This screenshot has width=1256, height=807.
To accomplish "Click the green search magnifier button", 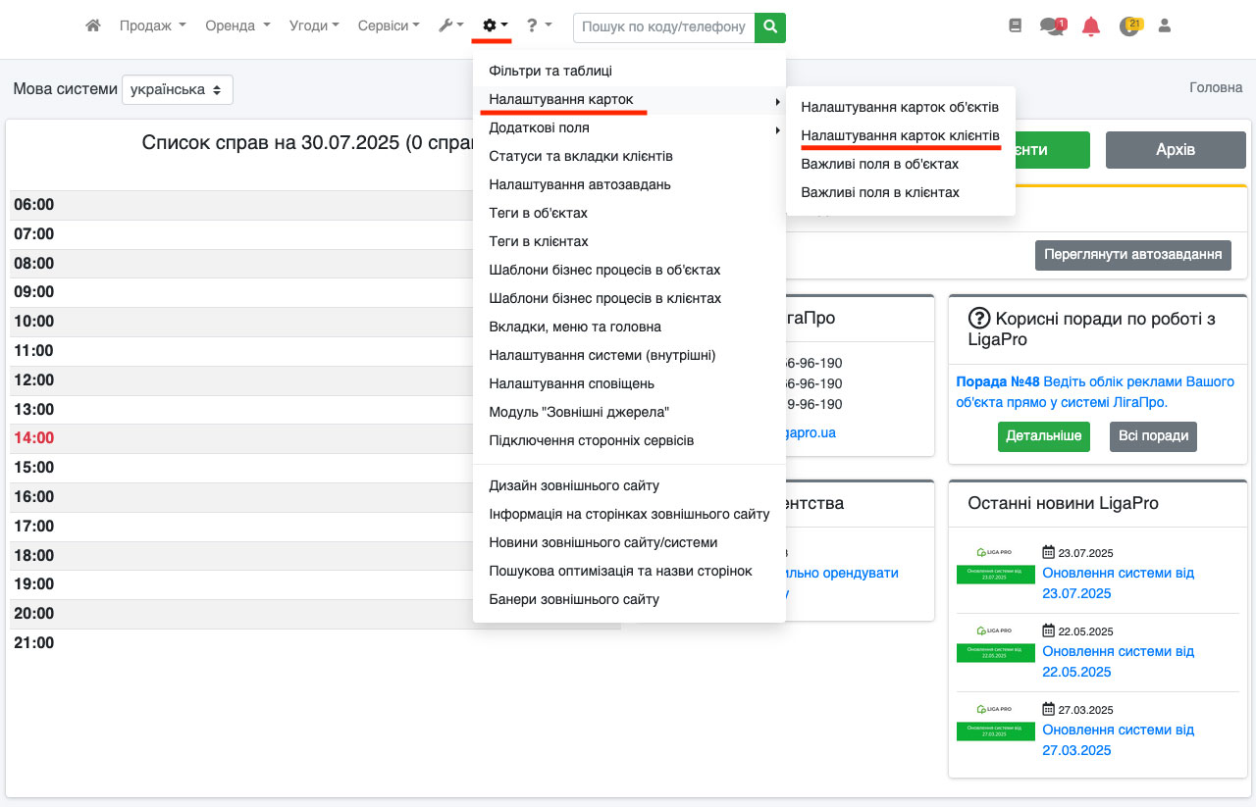I will click(770, 27).
